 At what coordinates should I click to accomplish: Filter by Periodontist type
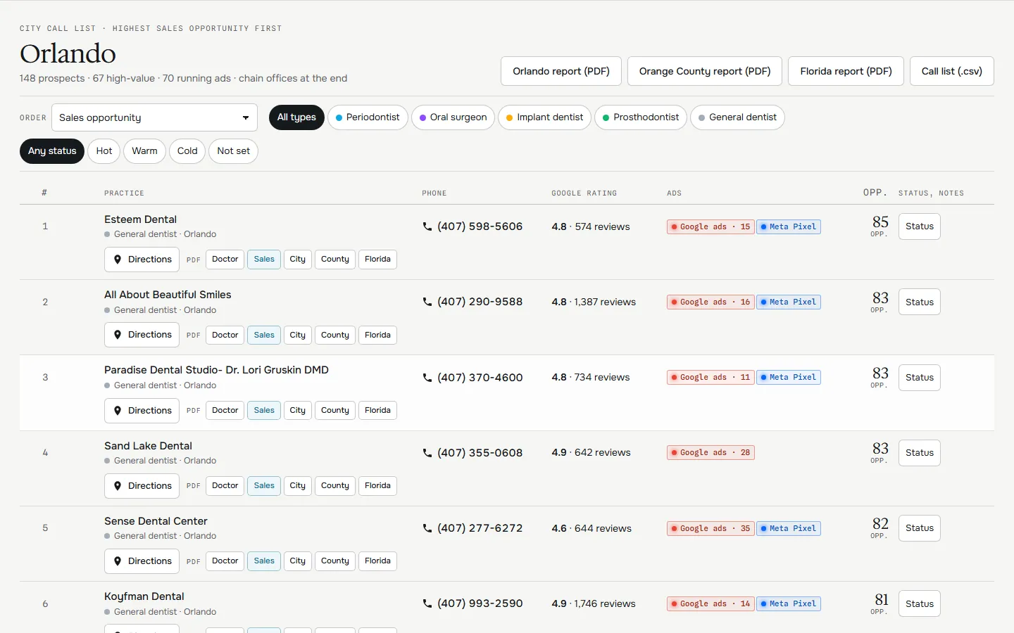368,117
